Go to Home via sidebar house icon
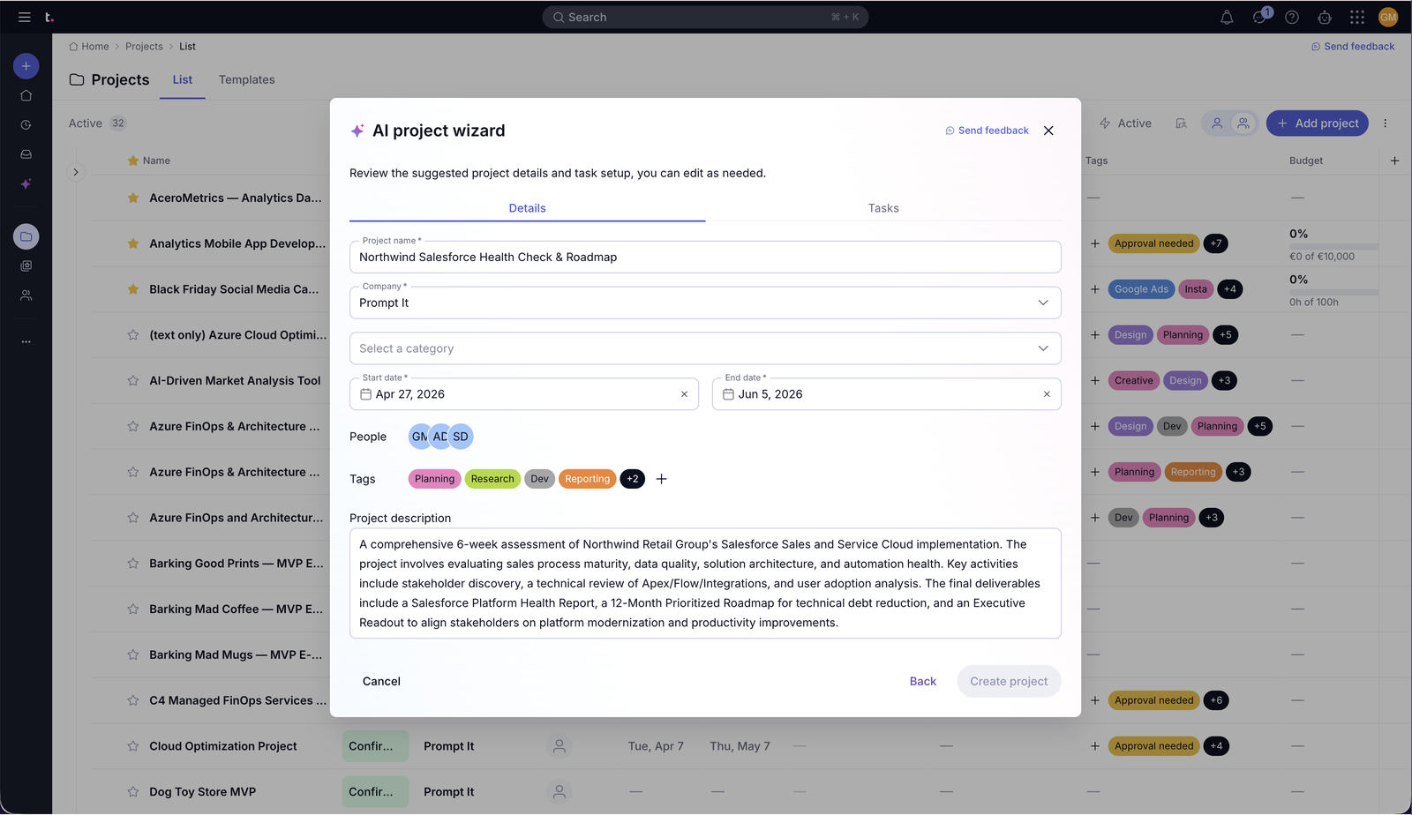This screenshot has height=815, width=1412. (26, 95)
